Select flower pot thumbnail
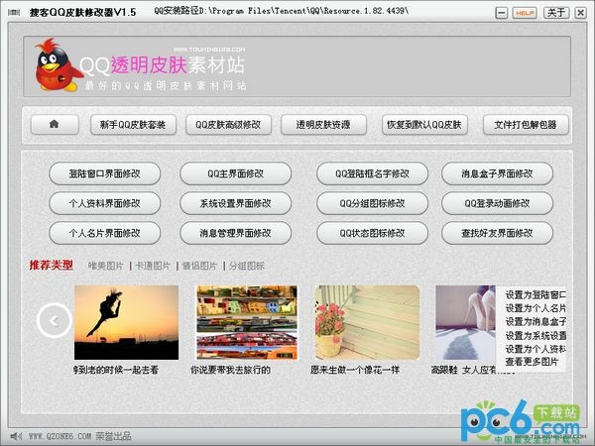Image resolution: width=595 pixels, height=446 pixels. click(367, 322)
